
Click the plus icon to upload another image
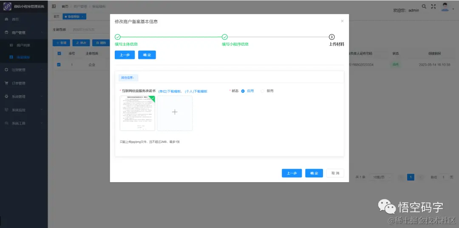tap(175, 112)
